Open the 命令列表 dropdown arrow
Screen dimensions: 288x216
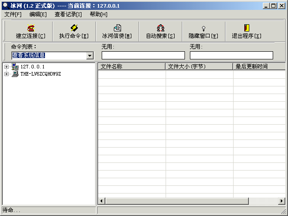coord(90,55)
